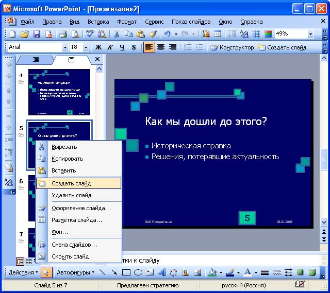Open the Arial font name dropdown
Screen dimensions: 330x293
coord(65,47)
